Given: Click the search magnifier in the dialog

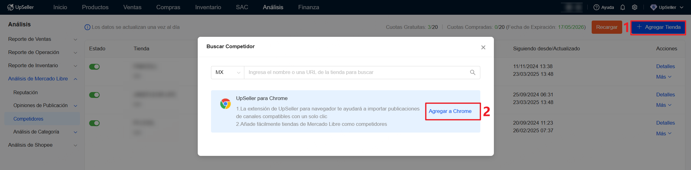Looking at the screenshot, I should 473,72.
